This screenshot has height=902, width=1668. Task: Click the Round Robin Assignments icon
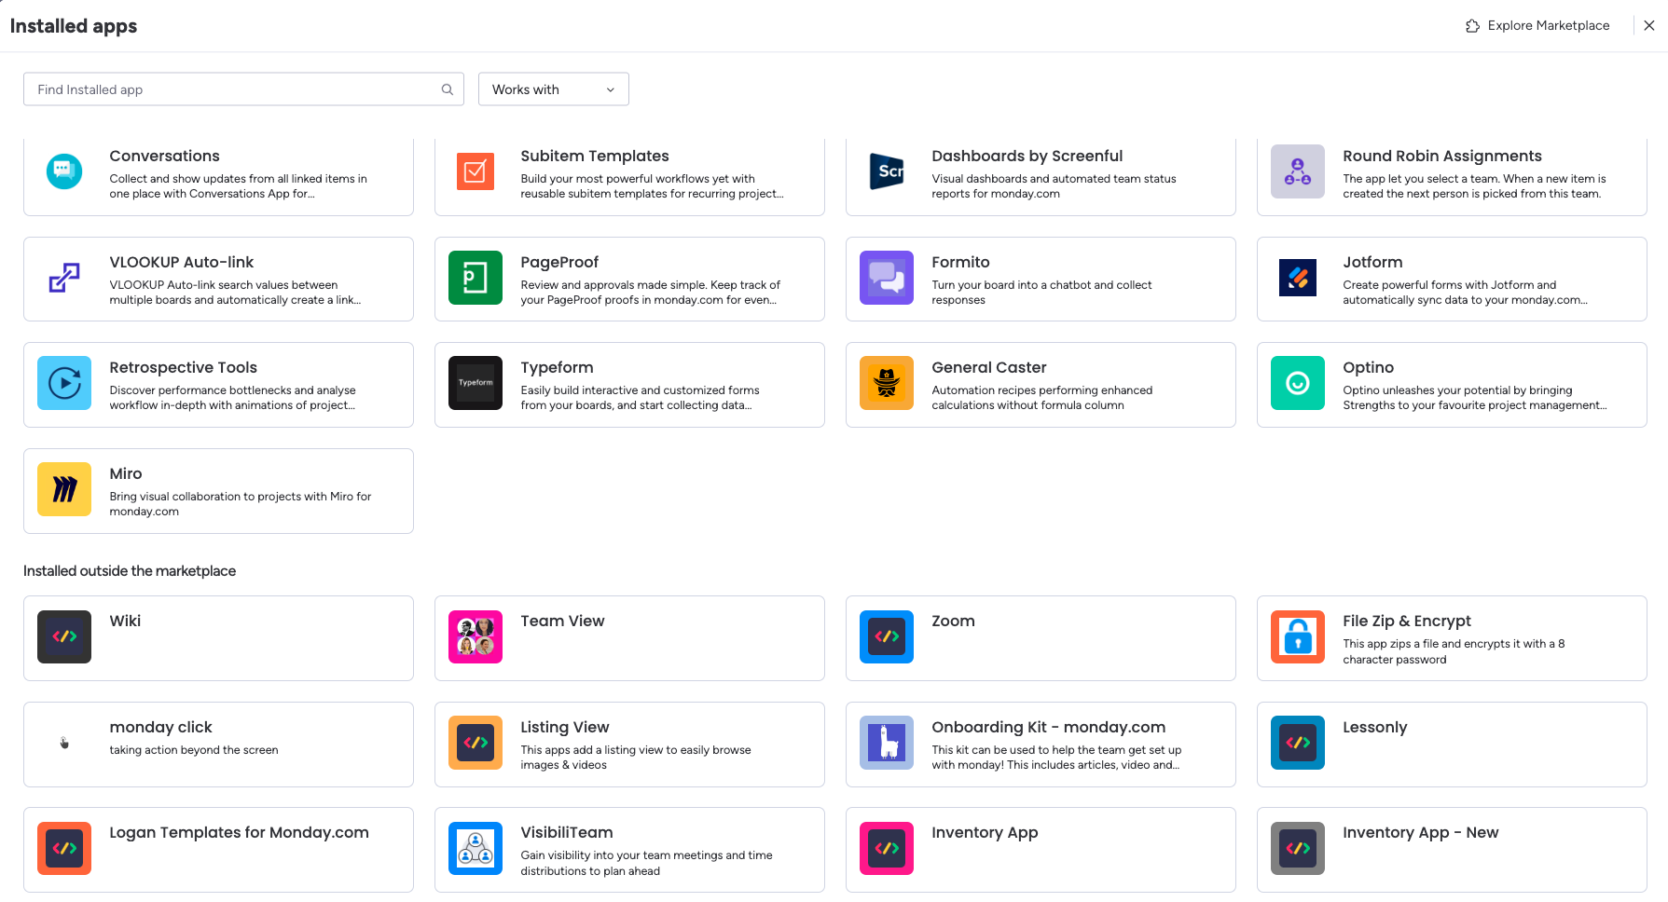point(1298,171)
